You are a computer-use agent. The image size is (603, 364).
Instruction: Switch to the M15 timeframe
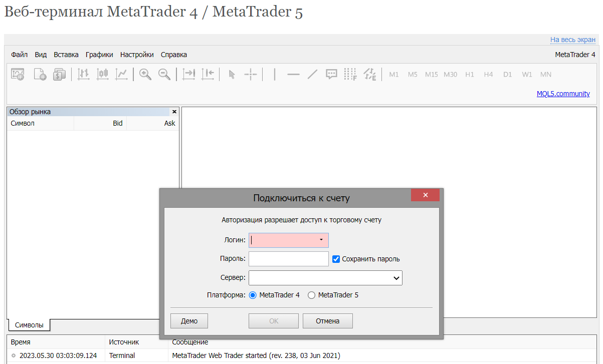pos(432,74)
